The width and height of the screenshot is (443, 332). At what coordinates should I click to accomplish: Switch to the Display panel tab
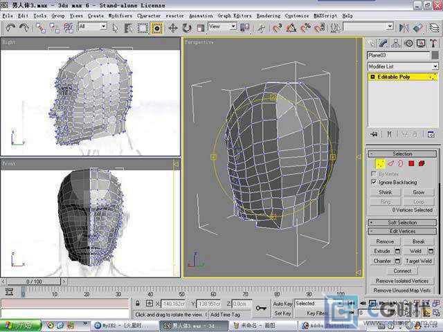pos(421,44)
